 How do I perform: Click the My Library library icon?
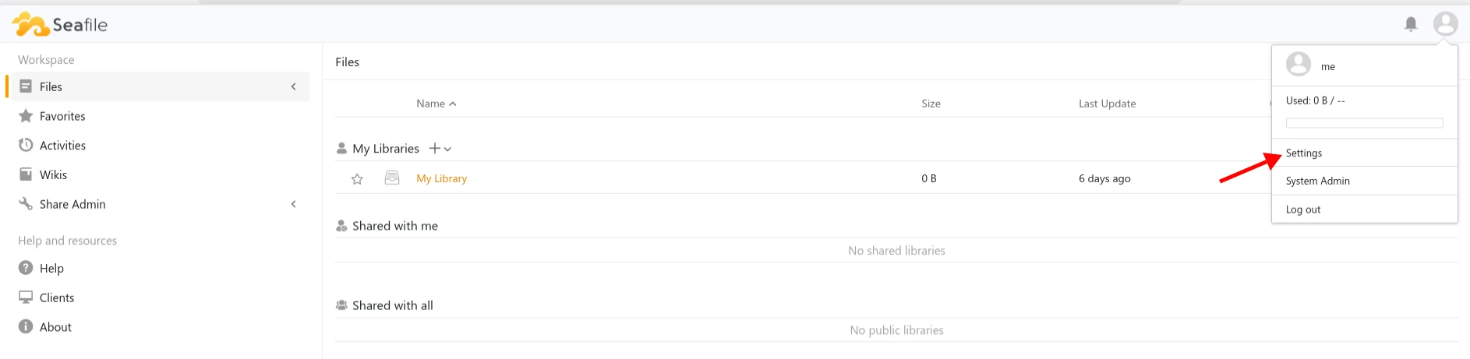(x=392, y=178)
